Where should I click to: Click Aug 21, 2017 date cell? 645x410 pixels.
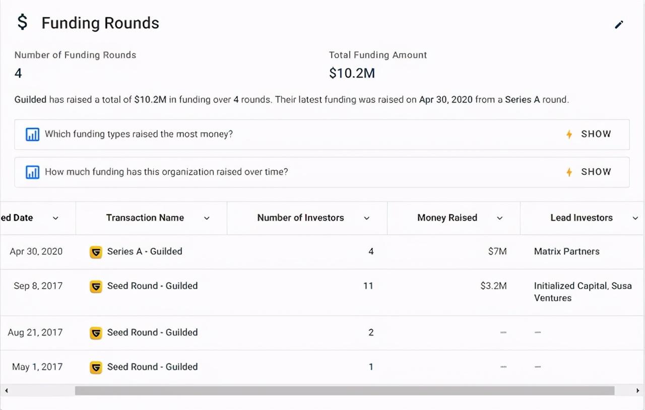[35, 332]
